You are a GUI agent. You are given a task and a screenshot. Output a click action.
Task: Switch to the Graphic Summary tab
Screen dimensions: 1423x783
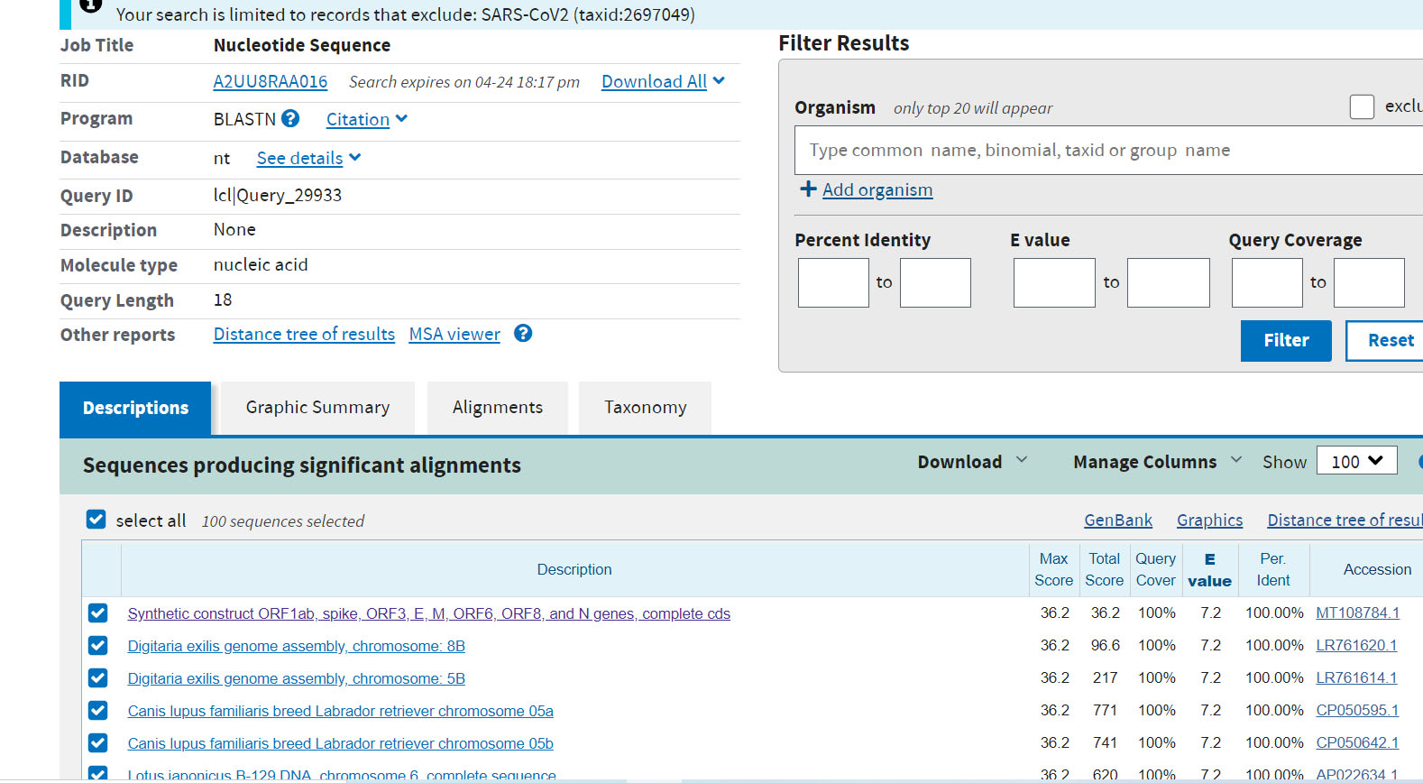317,408
